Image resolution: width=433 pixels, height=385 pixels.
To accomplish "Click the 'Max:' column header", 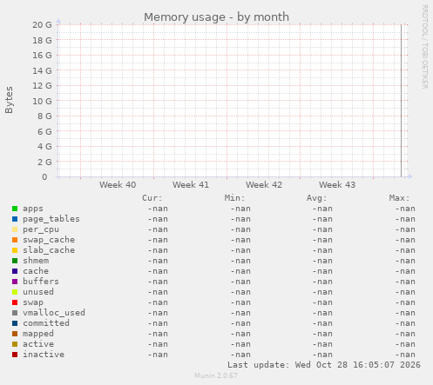I will 399,198.
